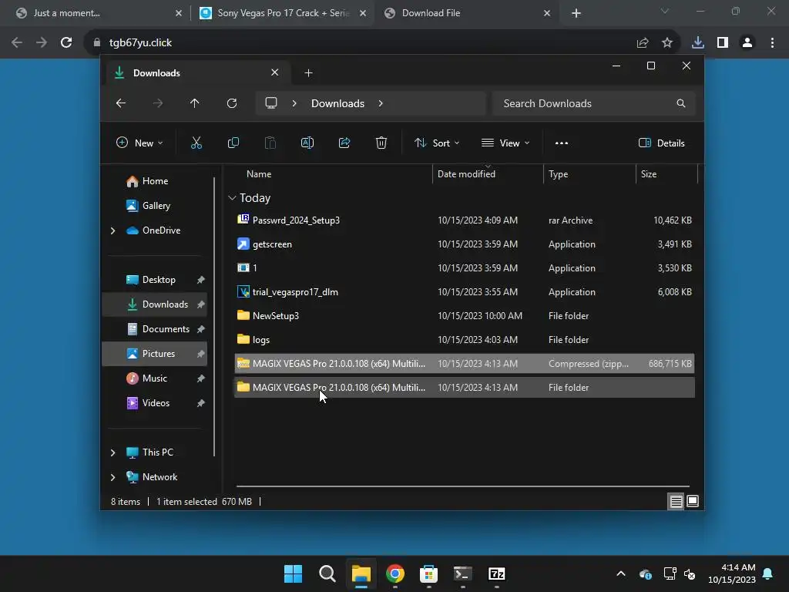Open Documents in navigation pane

154,329
